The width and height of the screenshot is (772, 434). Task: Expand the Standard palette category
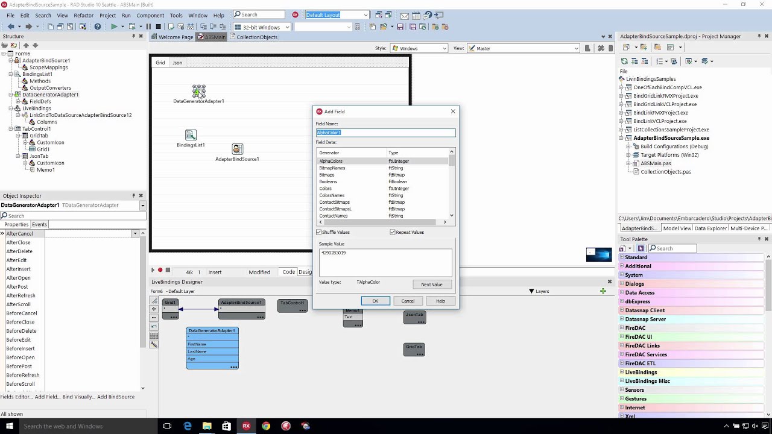622,257
